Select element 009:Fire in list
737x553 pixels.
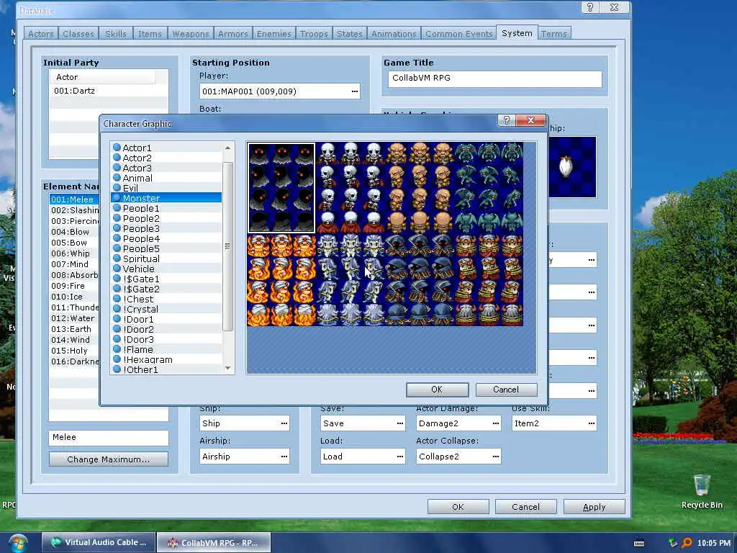(x=74, y=286)
